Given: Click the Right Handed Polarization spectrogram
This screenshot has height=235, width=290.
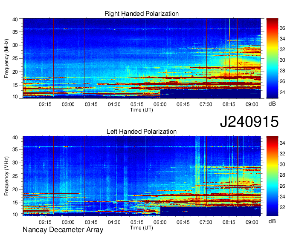Looking at the screenshot, I should [x=142, y=58].
